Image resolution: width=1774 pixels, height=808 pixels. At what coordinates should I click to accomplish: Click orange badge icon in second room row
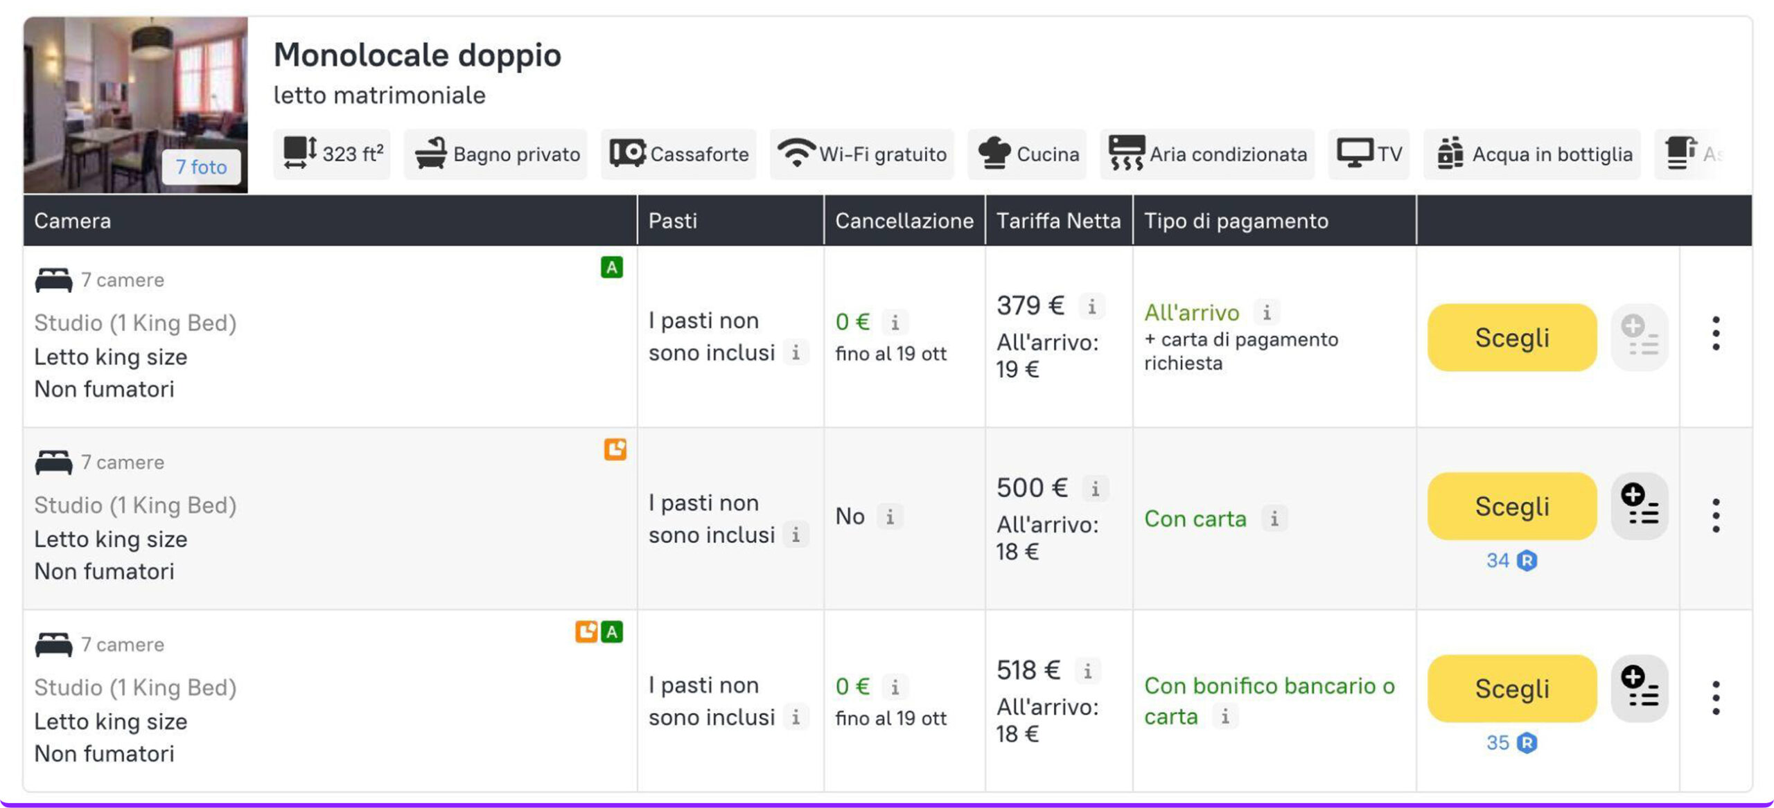tap(615, 449)
